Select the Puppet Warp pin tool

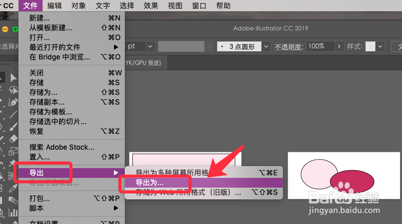click(x=12, y=163)
